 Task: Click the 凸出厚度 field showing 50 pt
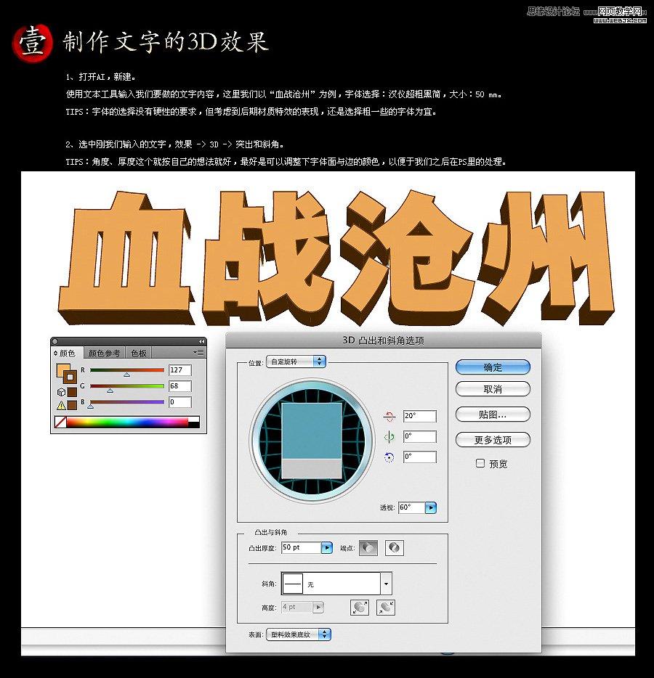tap(301, 548)
